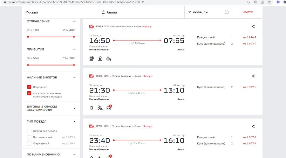
Task: Open the calendar date picker icon
Action: click(x=227, y=12)
